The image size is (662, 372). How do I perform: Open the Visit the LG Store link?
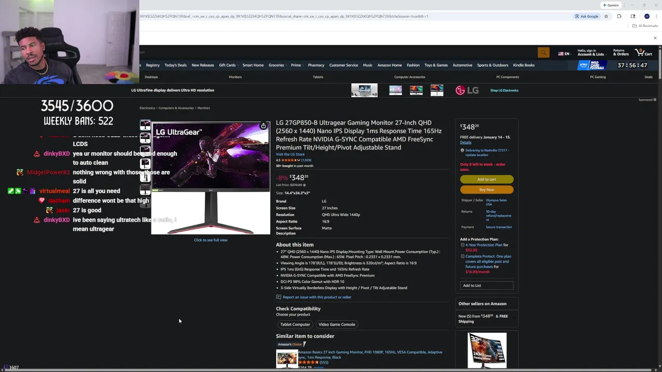coord(290,154)
